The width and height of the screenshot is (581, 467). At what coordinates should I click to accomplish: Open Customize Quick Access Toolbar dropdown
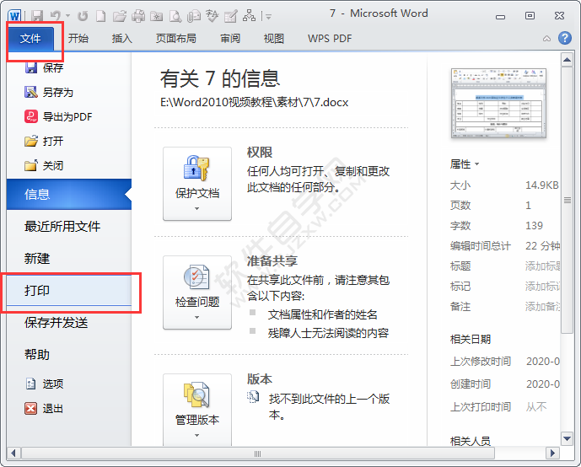point(268,16)
